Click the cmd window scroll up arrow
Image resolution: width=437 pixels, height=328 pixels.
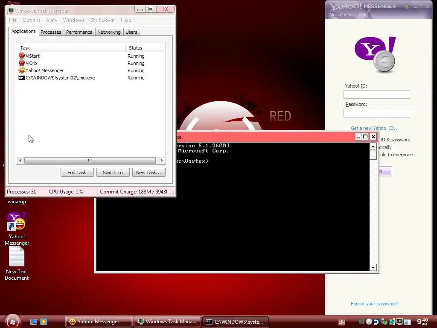coord(373,146)
